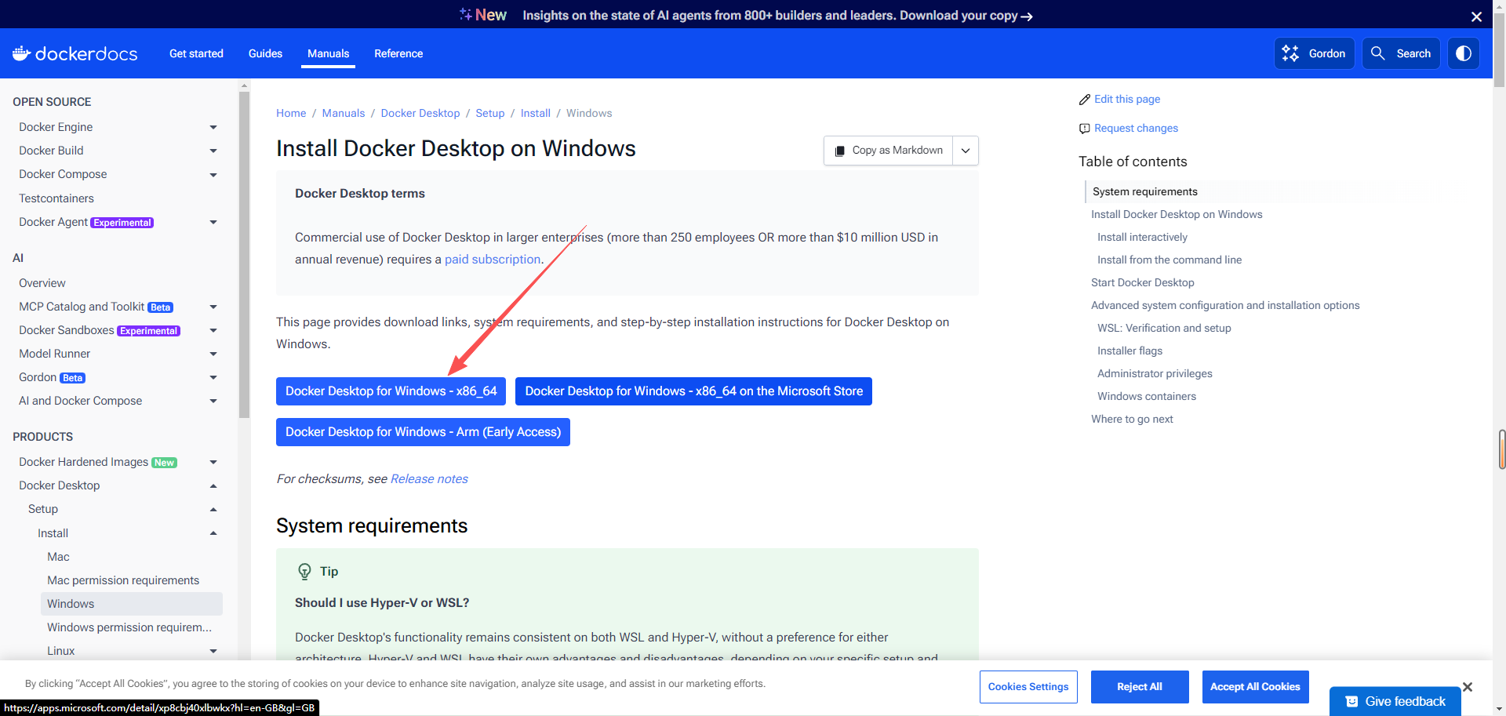The width and height of the screenshot is (1506, 716).
Task: Open Testcontainers in the sidebar
Action: (56, 198)
